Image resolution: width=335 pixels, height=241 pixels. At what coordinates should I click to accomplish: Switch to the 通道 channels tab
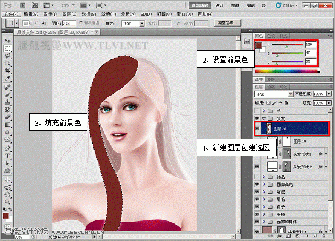[271, 87]
